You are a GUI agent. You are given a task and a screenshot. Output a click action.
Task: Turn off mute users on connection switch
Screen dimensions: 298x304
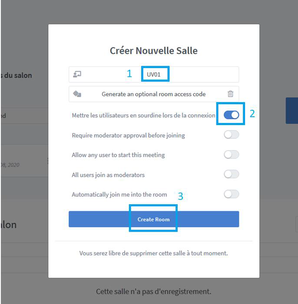click(x=231, y=115)
